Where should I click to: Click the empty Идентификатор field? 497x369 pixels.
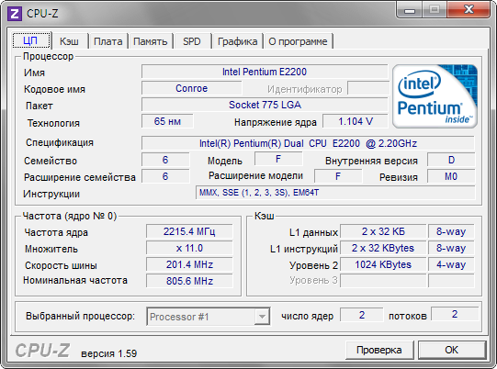pyautogui.click(x=368, y=88)
